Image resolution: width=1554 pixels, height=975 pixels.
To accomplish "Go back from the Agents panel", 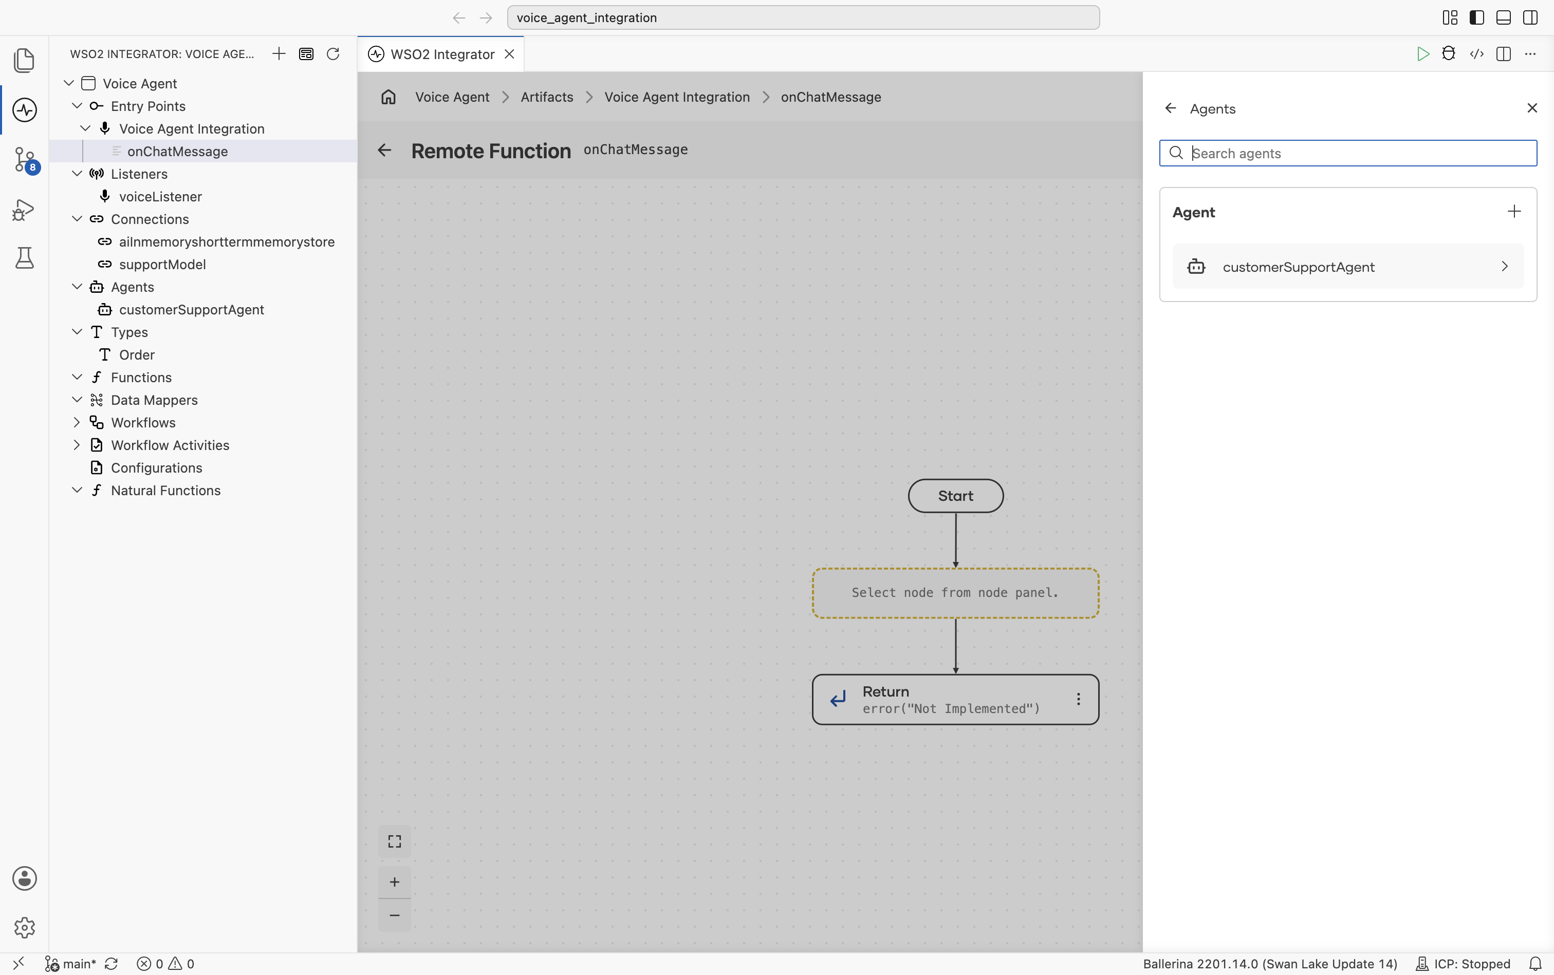I will (1170, 108).
